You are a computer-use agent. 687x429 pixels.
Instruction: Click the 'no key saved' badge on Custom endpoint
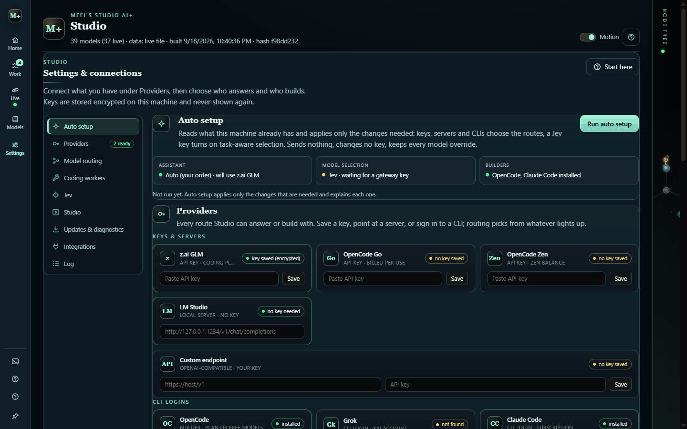[610, 364]
